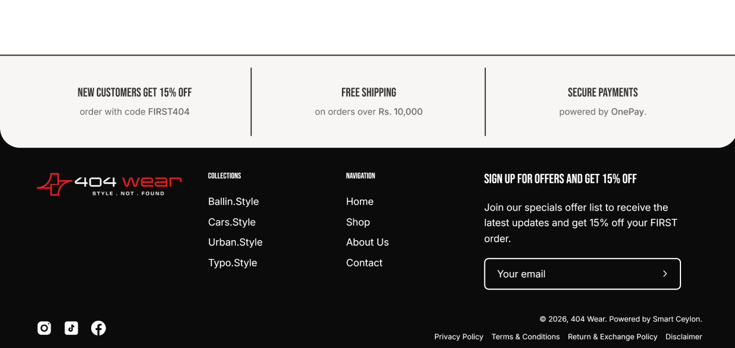Viewport: 735px width, 348px height.
Task: Click the Smart Ceylon credit link
Action: pyautogui.click(x=676, y=319)
